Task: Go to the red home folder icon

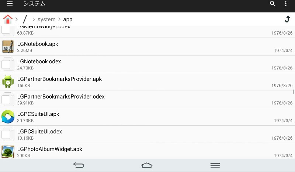Action: 8,19
